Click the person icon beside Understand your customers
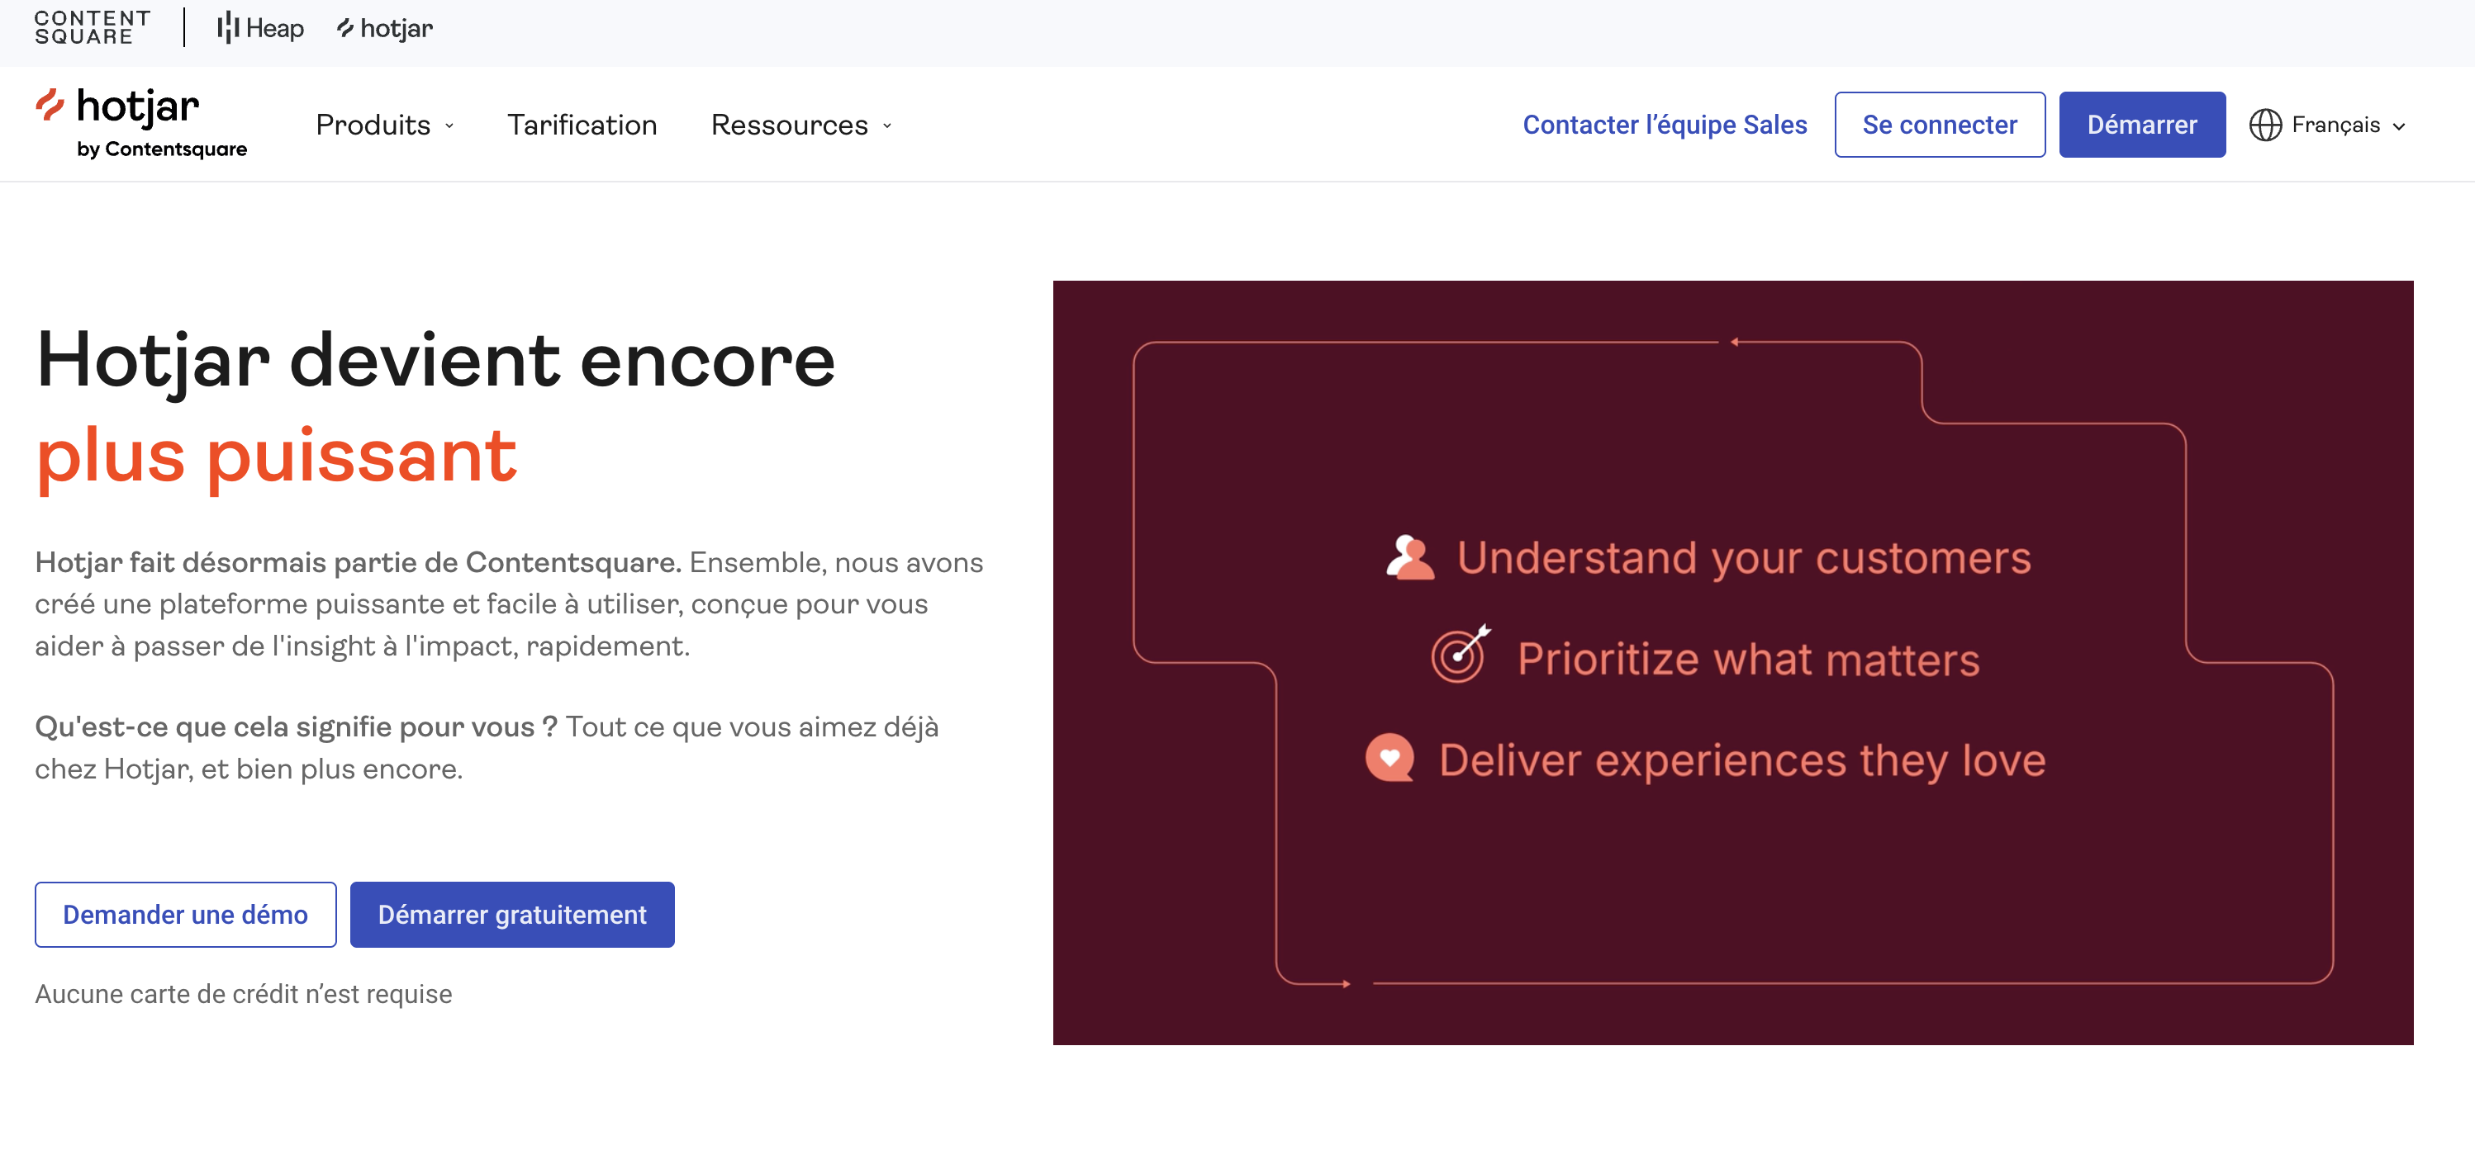The width and height of the screenshot is (2475, 1169). (1409, 558)
